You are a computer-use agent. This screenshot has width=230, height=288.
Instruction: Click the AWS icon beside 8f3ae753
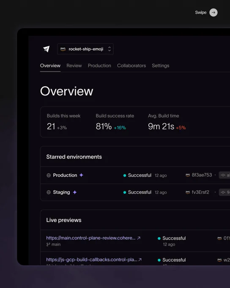point(188,175)
